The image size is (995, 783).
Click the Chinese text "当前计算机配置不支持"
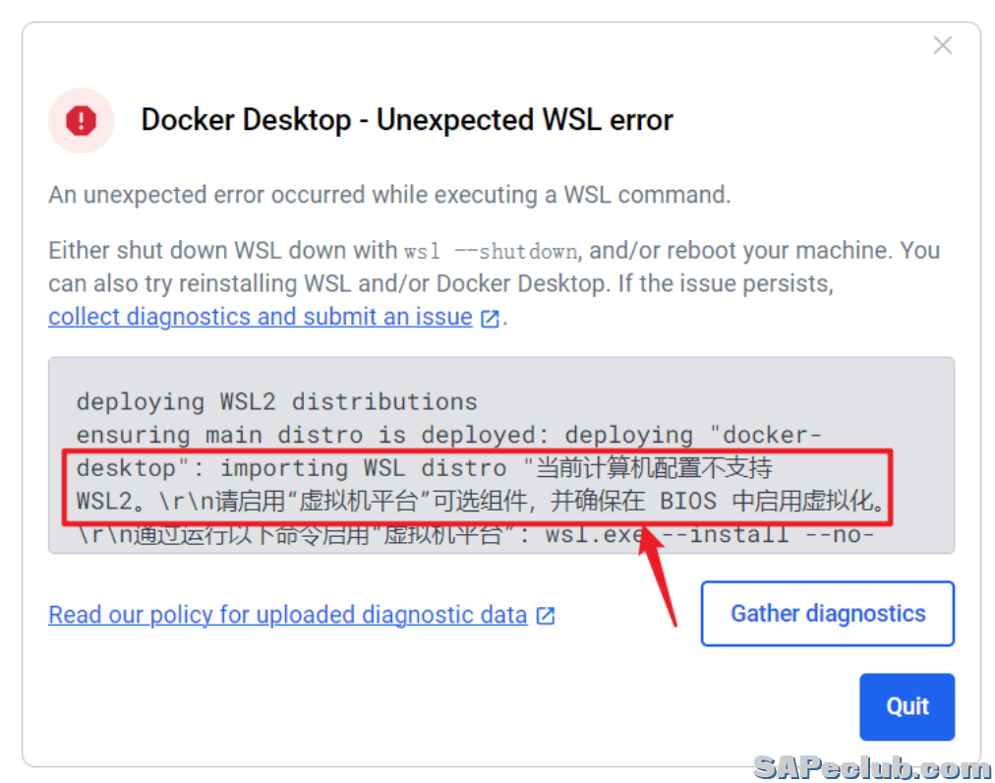[654, 467]
